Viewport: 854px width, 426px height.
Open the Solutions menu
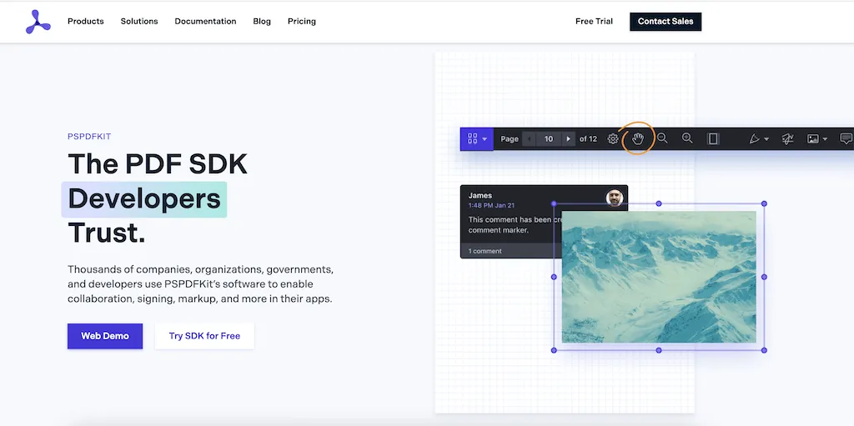tap(139, 21)
